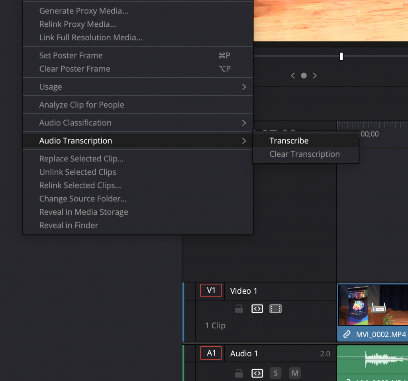Select the MVI_0002.MP4 video clip thumbnail
The image size is (408, 381).
click(x=373, y=305)
